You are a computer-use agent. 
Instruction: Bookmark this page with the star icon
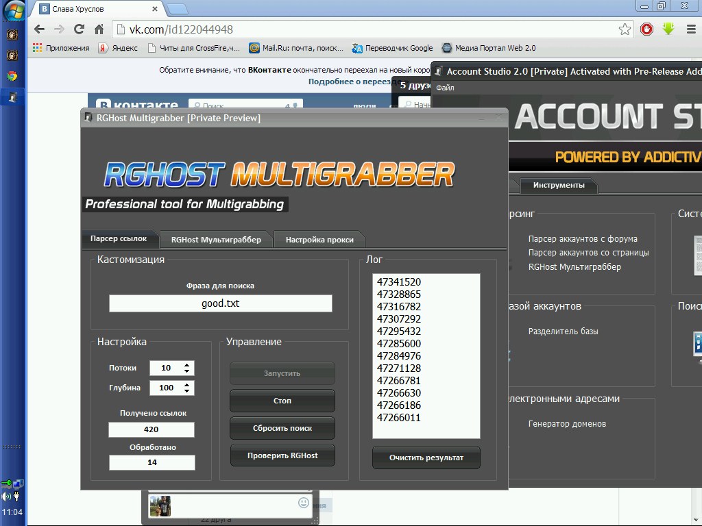625,29
